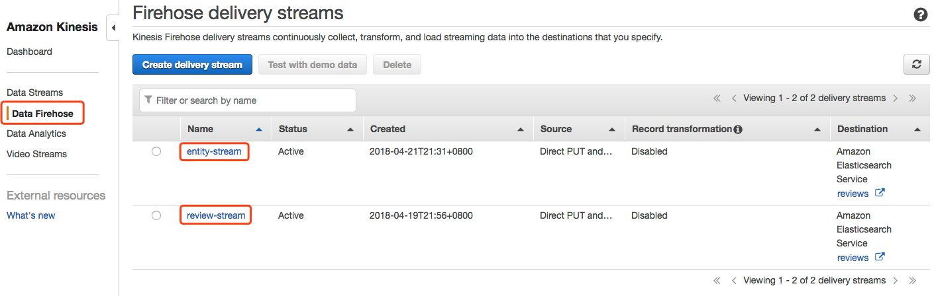This screenshot has width=934, height=296.
Task: Click the help question mark icon
Action: tap(920, 15)
